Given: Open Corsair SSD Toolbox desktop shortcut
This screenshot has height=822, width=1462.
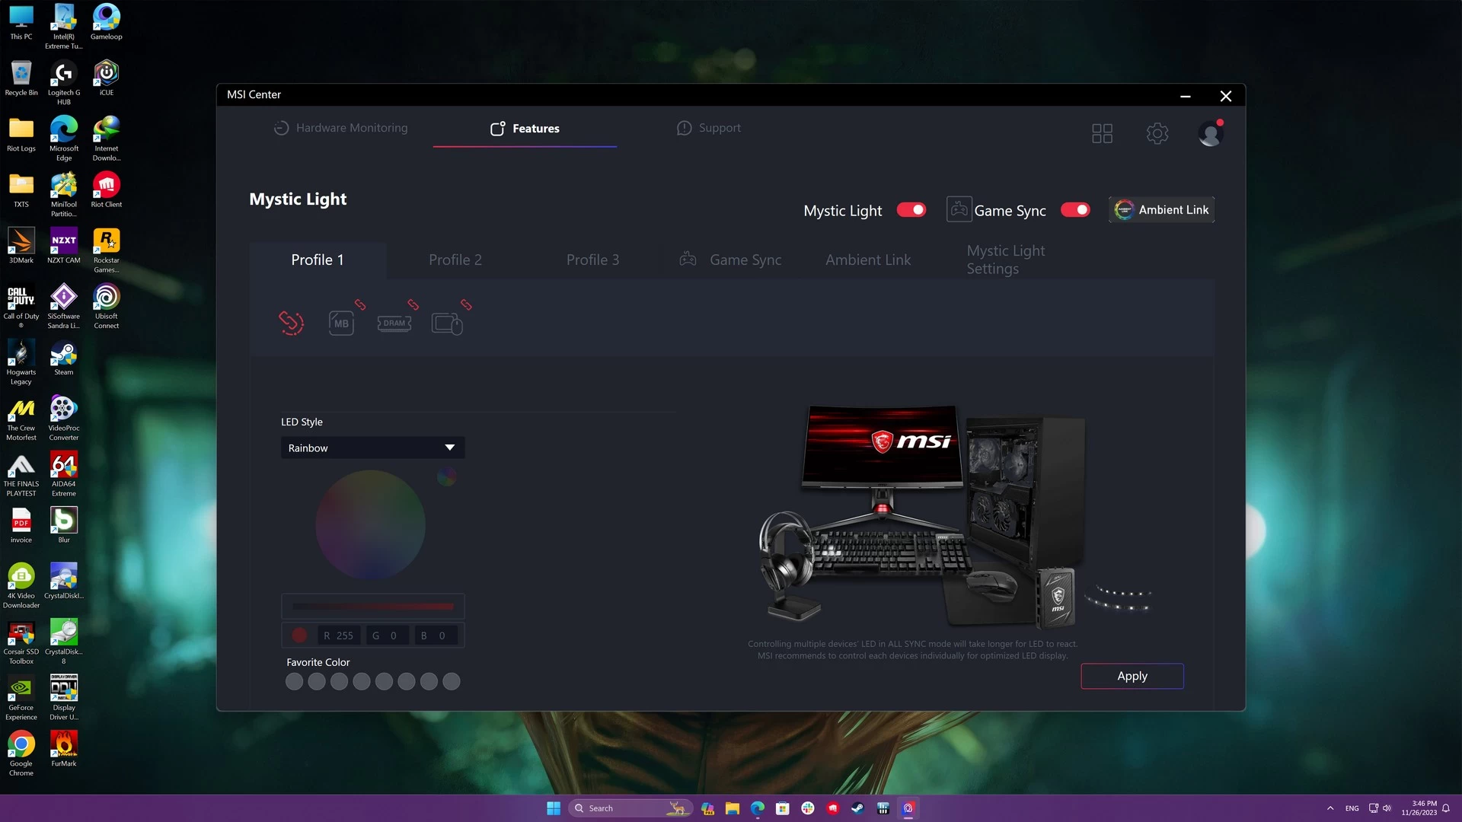Looking at the screenshot, I should (21, 642).
